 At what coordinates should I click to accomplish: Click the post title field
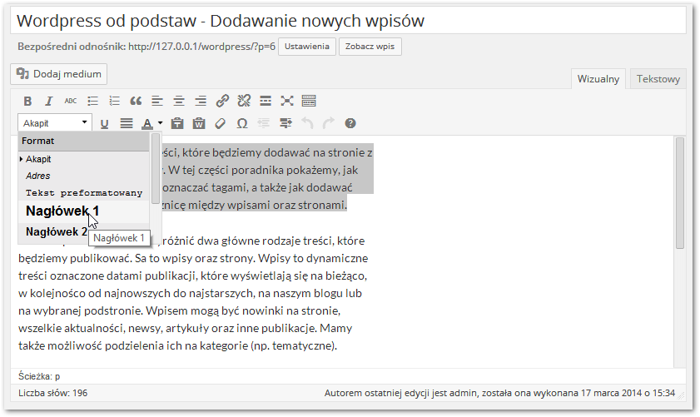(x=348, y=21)
